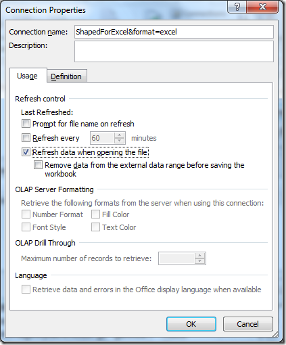Check the Text Color option
The width and height of the screenshot is (286, 345).
point(95,227)
